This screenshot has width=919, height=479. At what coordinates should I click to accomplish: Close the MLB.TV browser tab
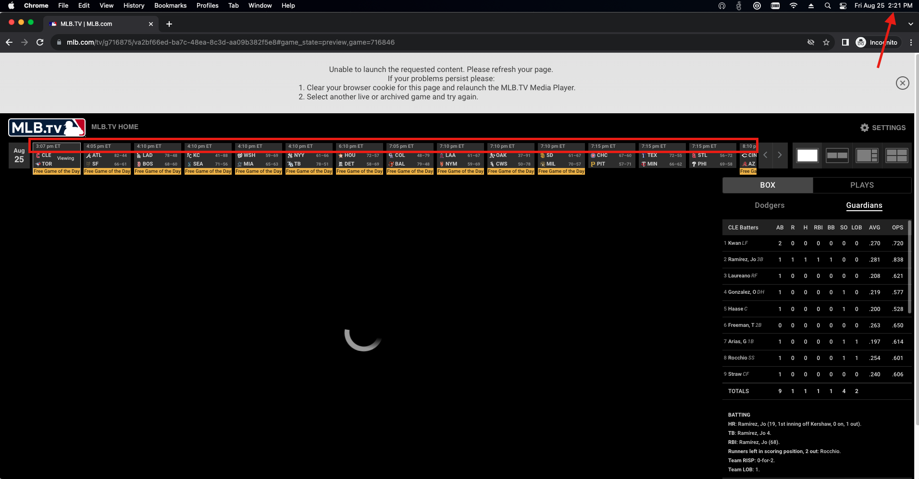point(151,24)
